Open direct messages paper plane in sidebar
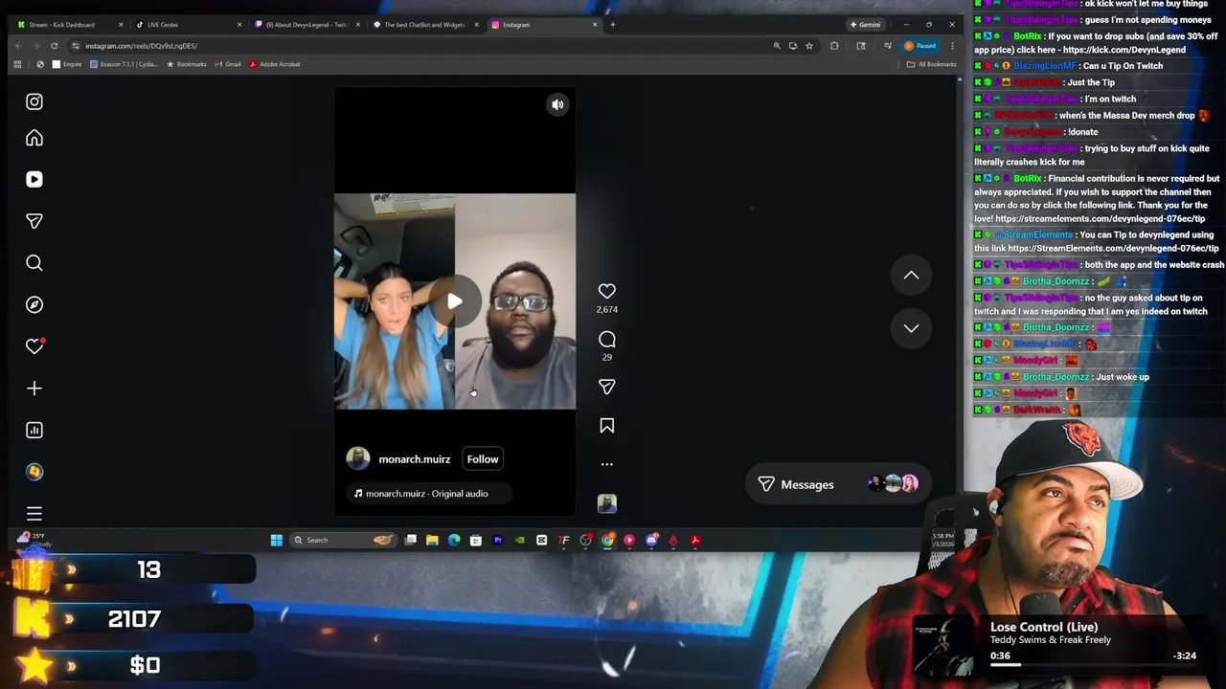Image resolution: width=1226 pixels, height=689 pixels. click(x=34, y=221)
